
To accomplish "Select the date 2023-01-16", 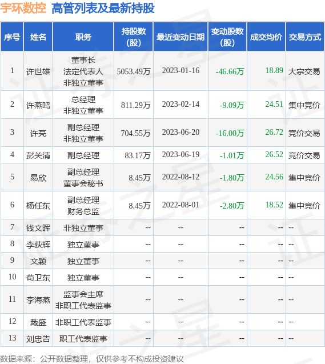I will (180, 70).
